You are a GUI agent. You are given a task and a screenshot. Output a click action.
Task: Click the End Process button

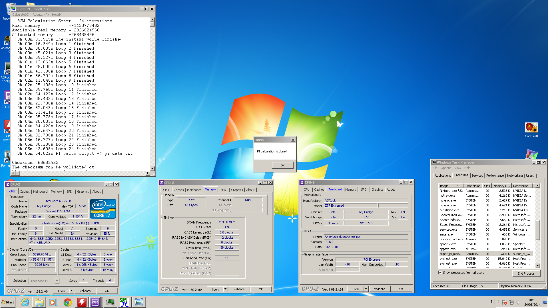pyautogui.click(x=526, y=273)
